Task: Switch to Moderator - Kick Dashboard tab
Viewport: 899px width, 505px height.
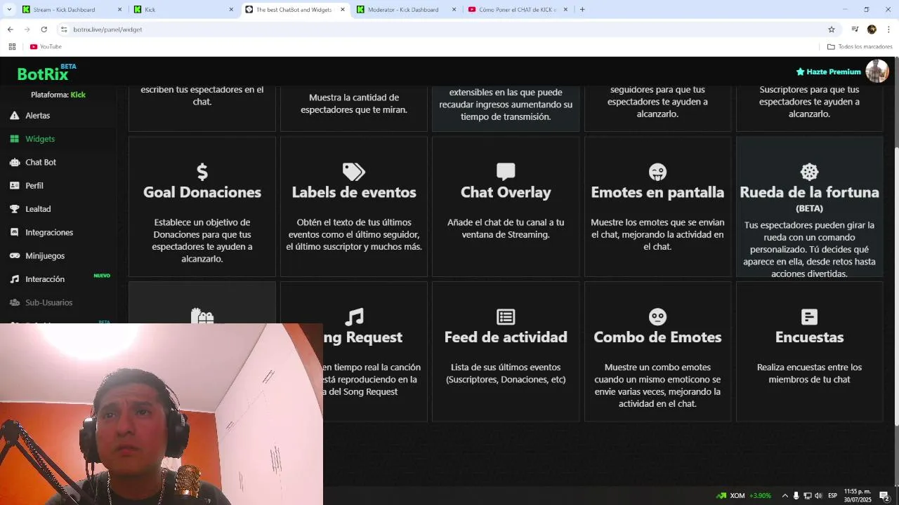Action: [x=406, y=10]
